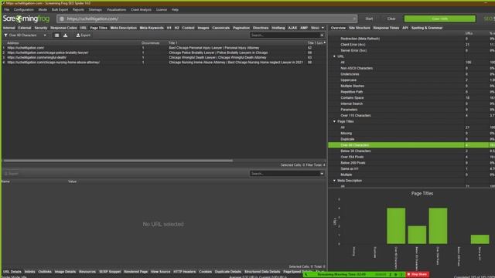Open the Visualisations menu
Viewport: 495px width, 278px height.
(116, 10)
